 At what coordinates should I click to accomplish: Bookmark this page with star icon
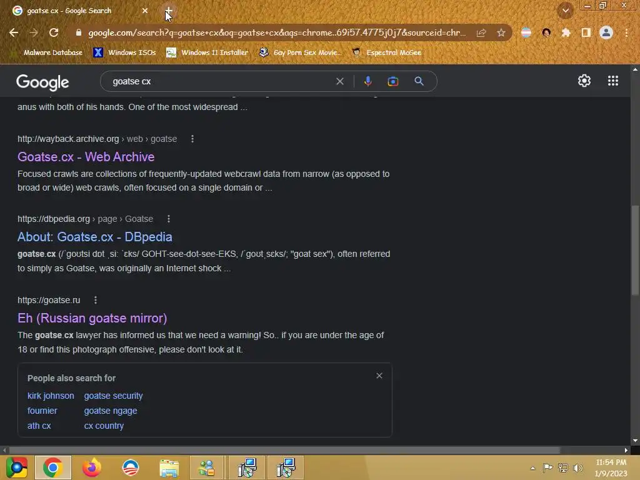tap(501, 32)
